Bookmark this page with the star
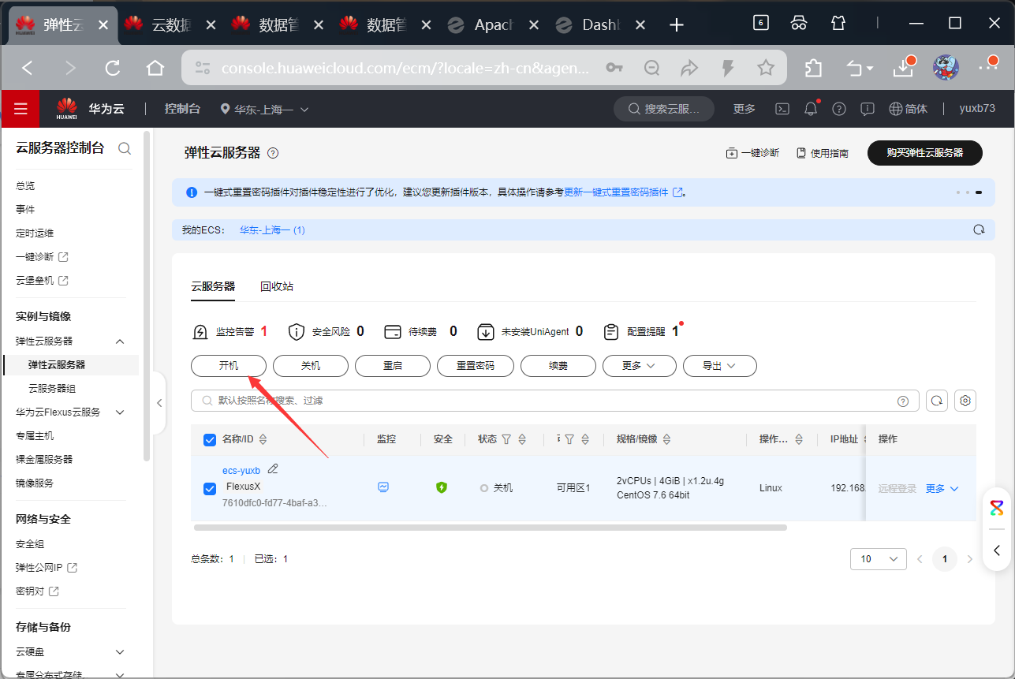 pyautogui.click(x=766, y=69)
